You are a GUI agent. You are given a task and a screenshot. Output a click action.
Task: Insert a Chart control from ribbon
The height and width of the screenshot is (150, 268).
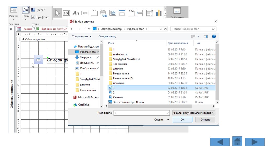tap(159, 13)
